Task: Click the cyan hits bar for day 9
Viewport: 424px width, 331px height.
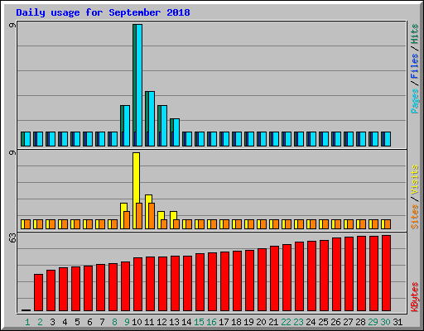Action: pos(127,126)
